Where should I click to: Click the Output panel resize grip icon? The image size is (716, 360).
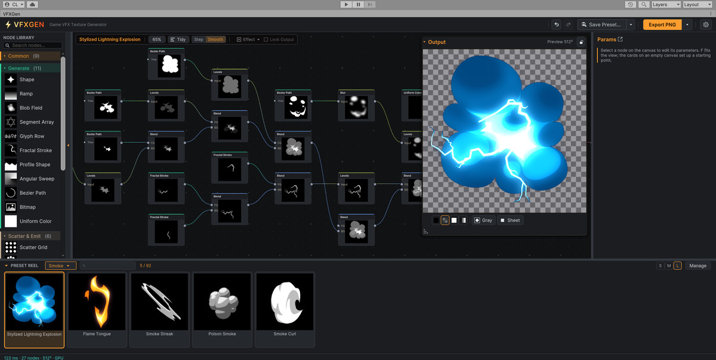[426, 231]
